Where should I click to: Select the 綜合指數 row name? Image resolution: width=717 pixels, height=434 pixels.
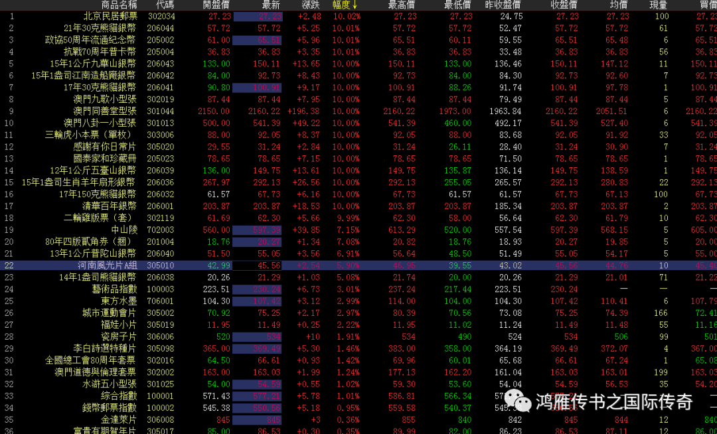pos(119,396)
